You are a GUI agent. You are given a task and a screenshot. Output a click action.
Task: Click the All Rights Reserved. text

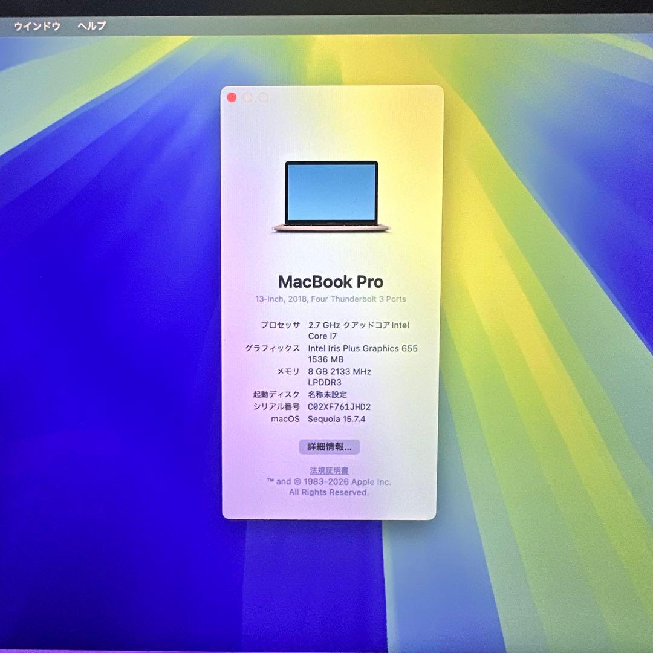(329, 492)
